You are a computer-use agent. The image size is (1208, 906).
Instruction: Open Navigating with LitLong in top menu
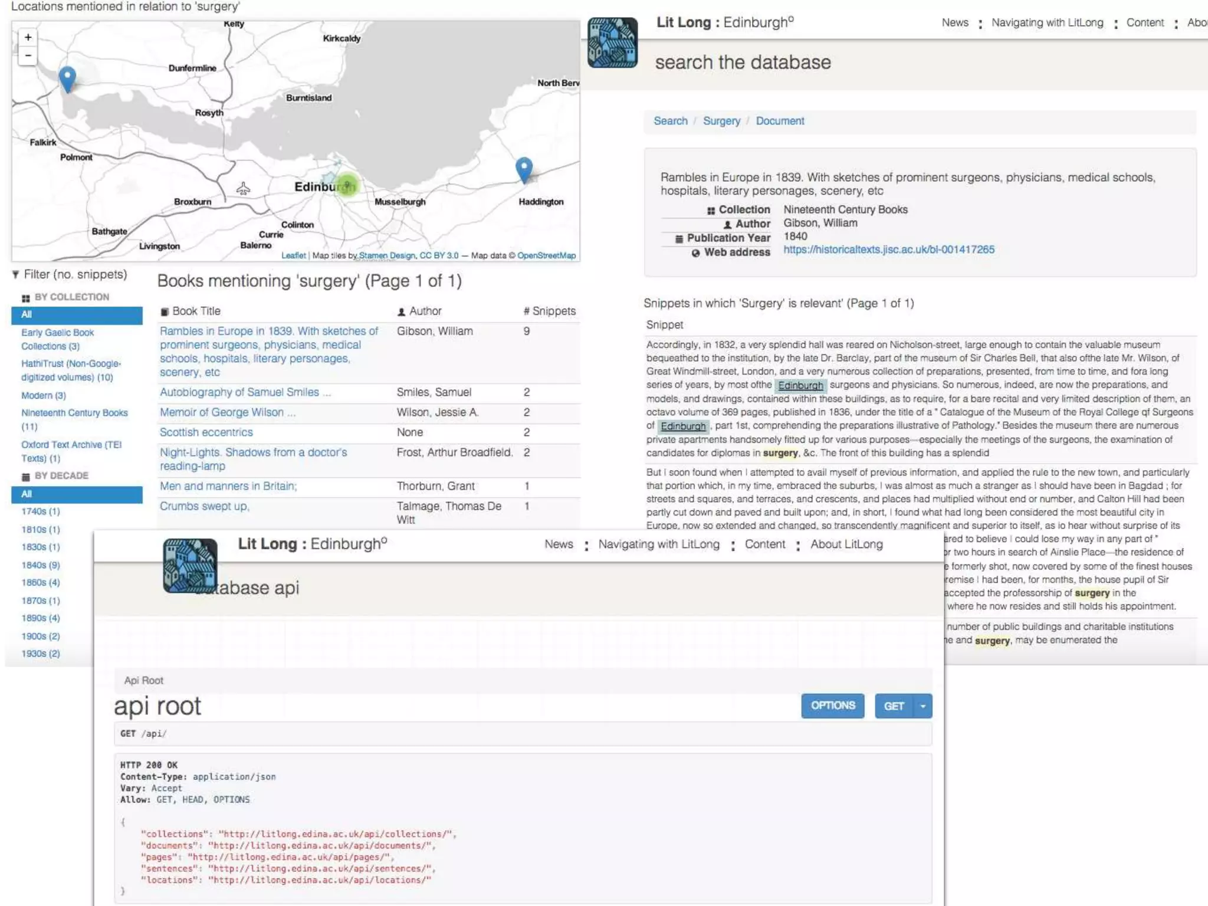pos(1047,23)
